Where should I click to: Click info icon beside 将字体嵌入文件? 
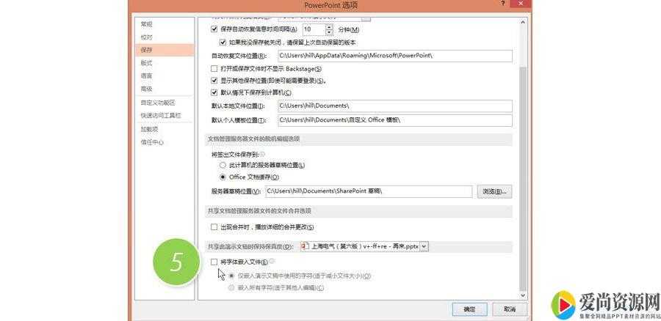[x=272, y=261]
